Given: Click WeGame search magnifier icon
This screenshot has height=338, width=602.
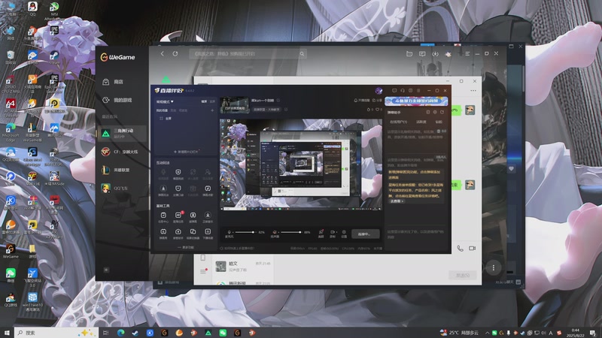Looking at the screenshot, I should pos(302,53).
